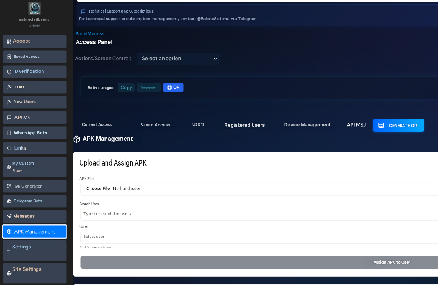Viewport: 438px width, 285px height.
Task: Click the GENERATE QR button
Action: (x=398, y=125)
